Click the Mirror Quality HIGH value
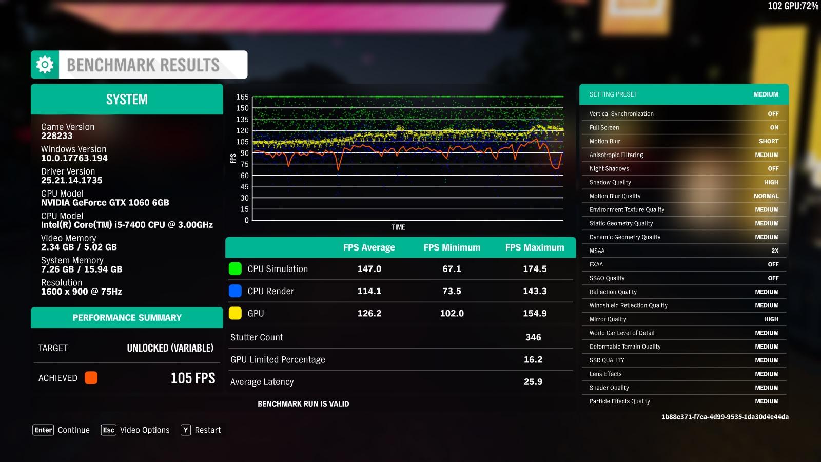 pyautogui.click(x=771, y=319)
